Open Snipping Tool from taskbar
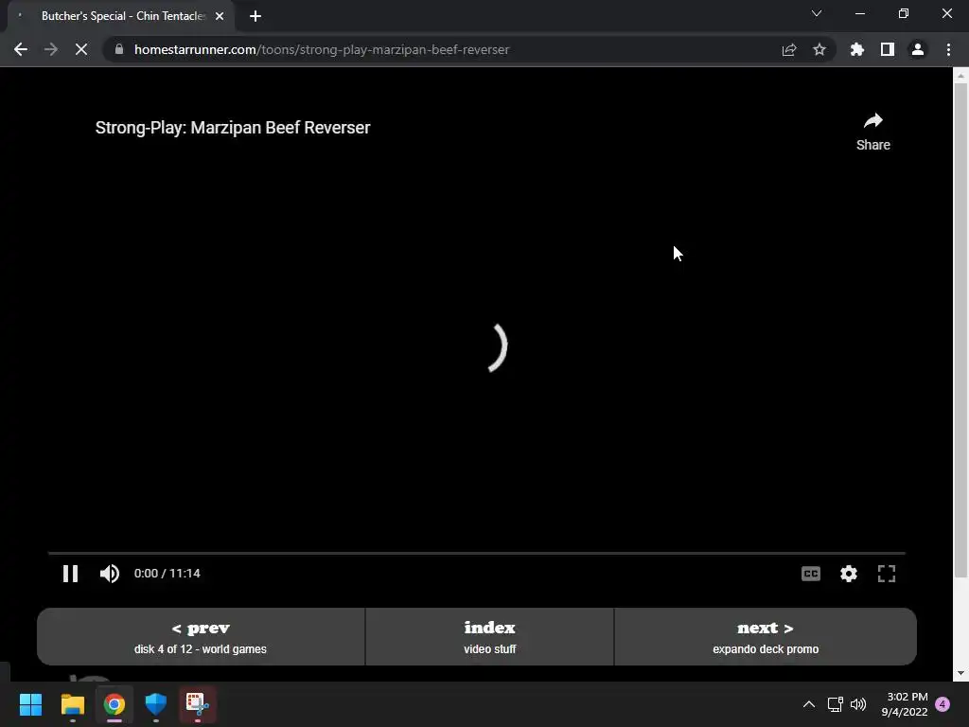Viewport: 969px width, 727px height. 198,704
